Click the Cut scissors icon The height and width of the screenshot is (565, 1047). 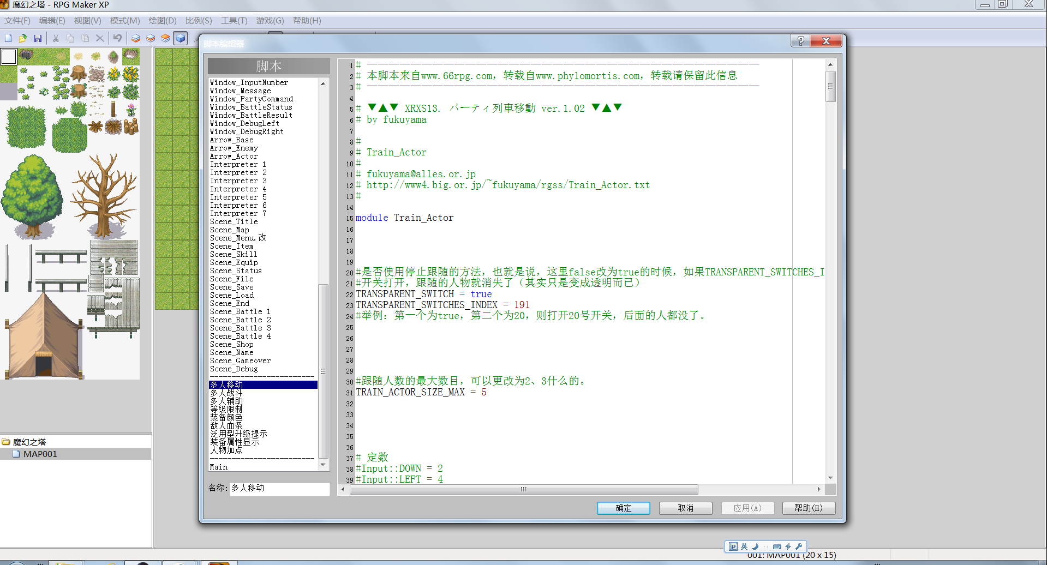click(56, 38)
